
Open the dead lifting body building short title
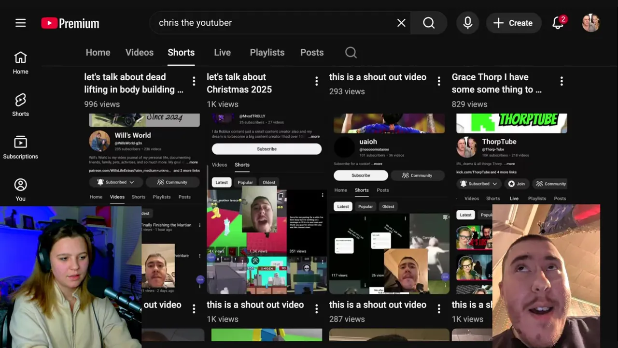tap(134, 83)
